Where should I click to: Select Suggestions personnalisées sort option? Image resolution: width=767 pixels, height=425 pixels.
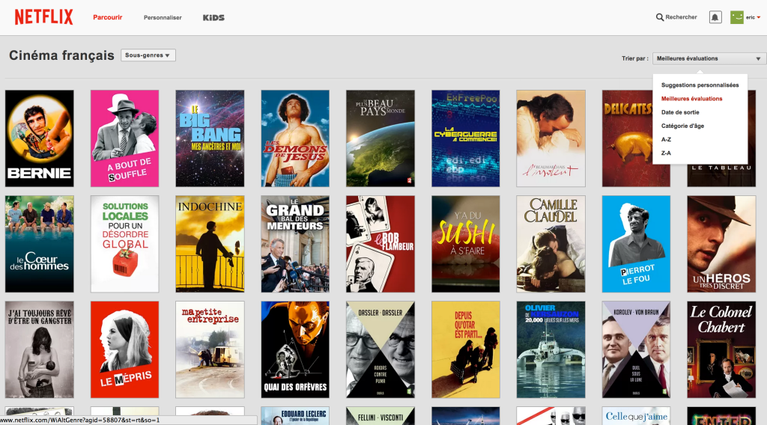click(x=700, y=85)
